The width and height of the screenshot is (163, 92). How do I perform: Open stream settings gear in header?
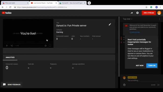pos(138,13)
